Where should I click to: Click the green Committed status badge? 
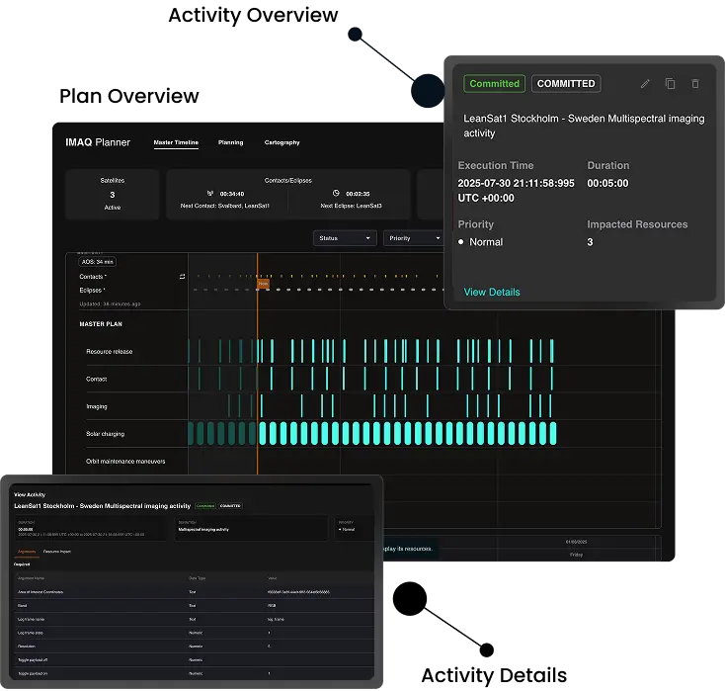click(494, 84)
